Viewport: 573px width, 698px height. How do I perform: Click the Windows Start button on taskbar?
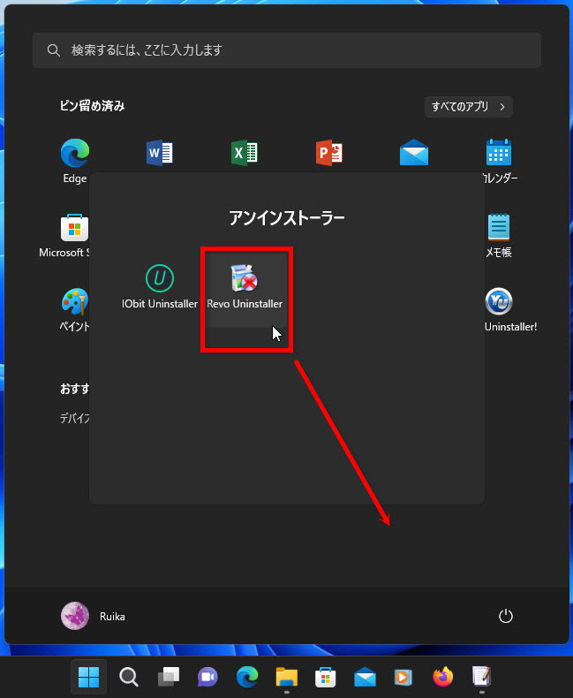tap(88, 677)
